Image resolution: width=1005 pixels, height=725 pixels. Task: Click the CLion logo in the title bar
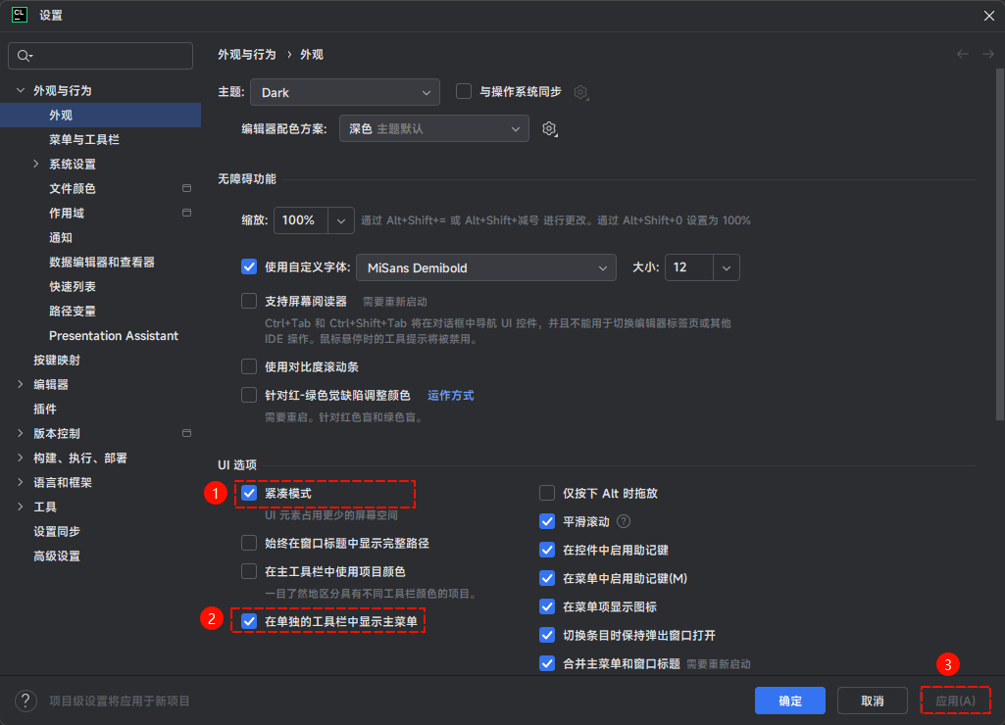coord(18,16)
